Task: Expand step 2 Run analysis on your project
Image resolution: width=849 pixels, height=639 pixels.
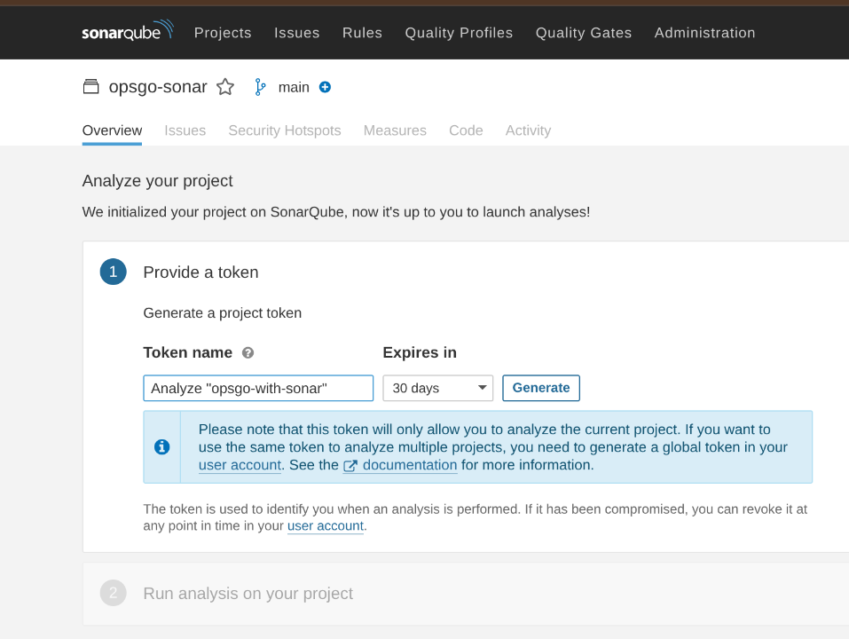Action: pos(248,594)
